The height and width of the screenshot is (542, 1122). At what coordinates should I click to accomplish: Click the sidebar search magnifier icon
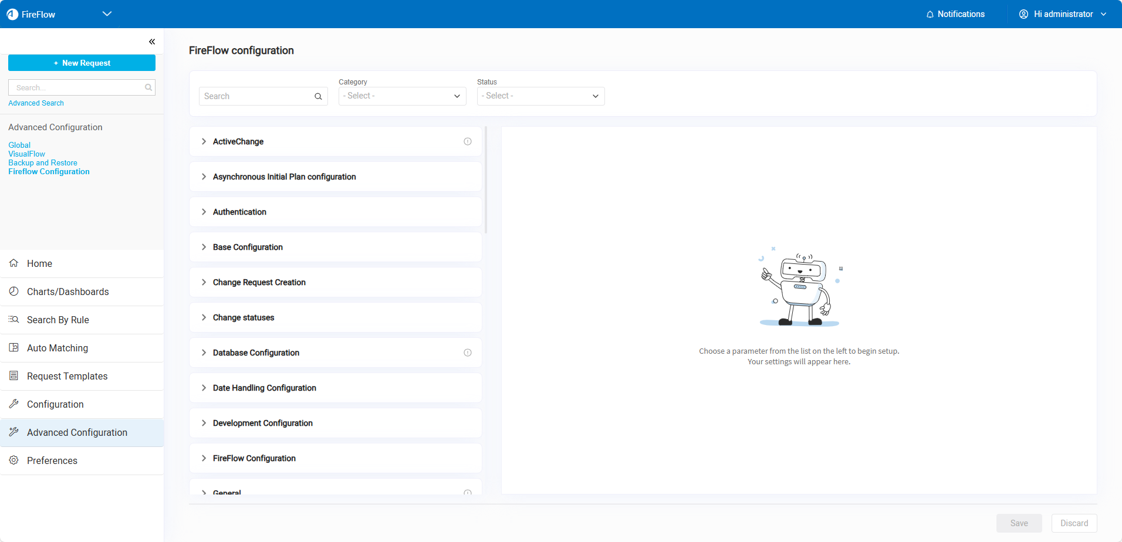pos(148,87)
